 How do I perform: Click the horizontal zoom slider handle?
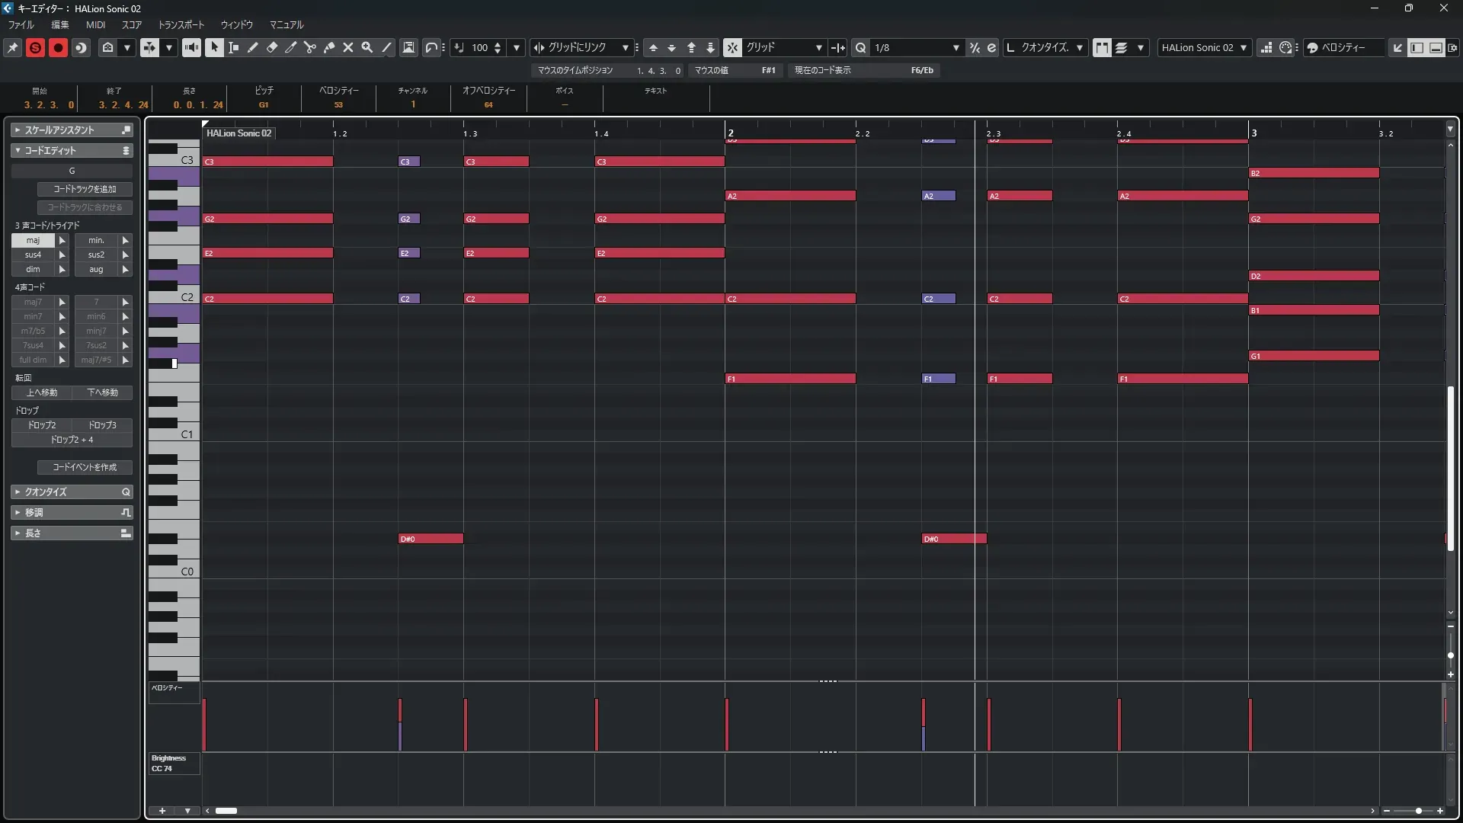pos(1418,811)
